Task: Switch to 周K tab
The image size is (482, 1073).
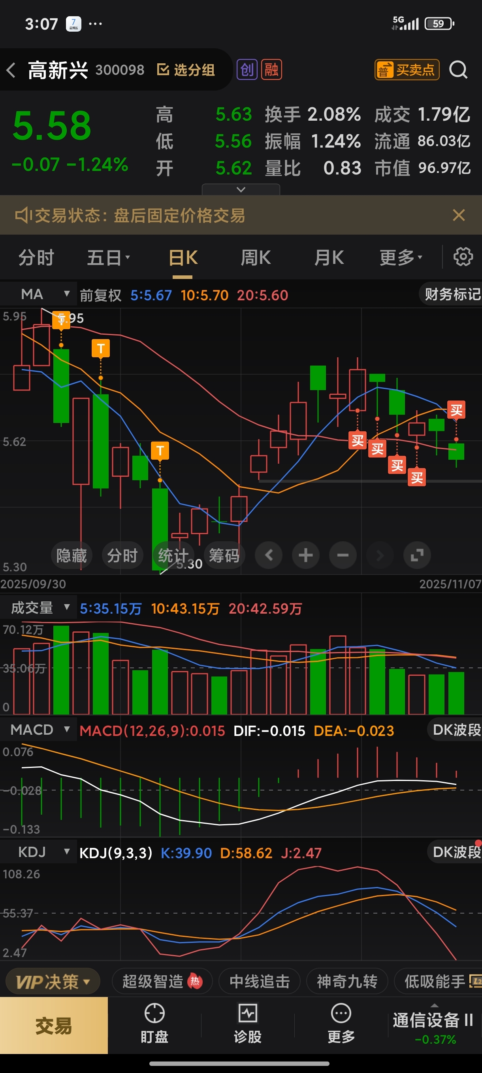Action: click(x=255, y=258)
